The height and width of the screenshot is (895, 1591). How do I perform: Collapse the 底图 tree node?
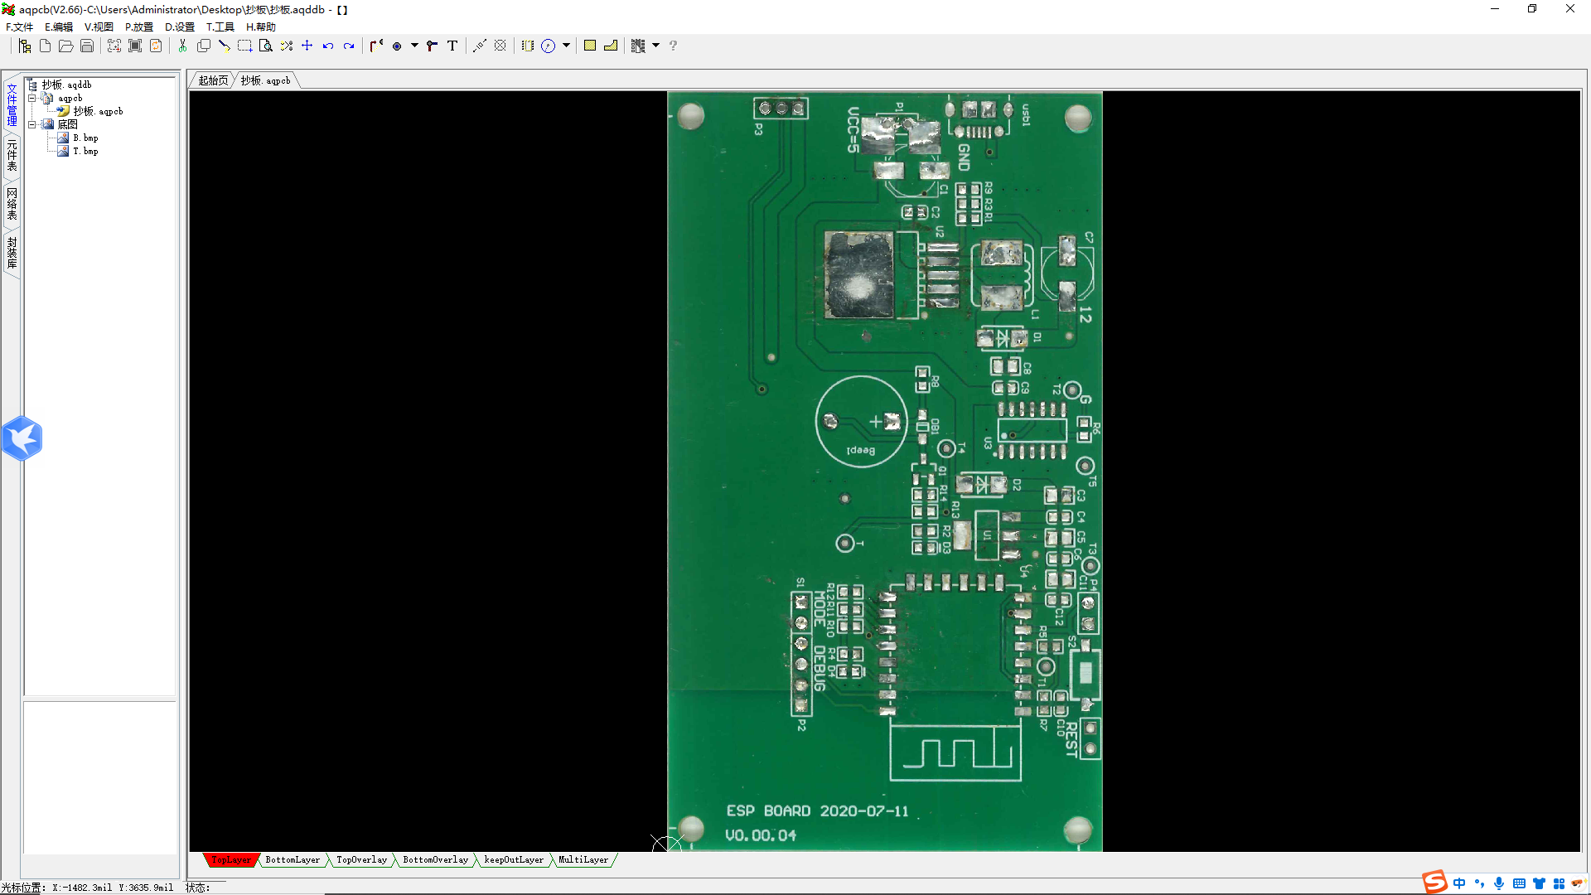click(x=32, y=124)
